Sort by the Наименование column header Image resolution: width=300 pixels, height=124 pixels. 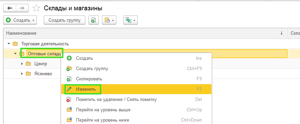145,33
